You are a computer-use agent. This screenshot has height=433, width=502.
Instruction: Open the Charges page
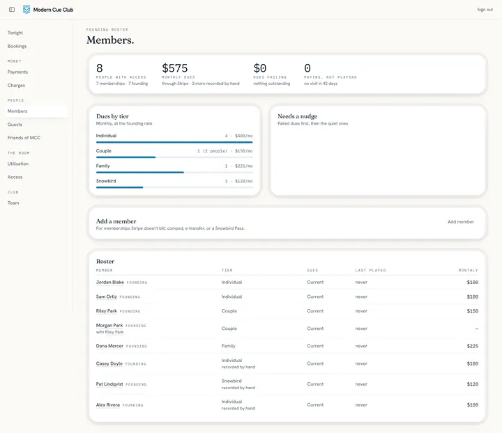pos(16,86)
